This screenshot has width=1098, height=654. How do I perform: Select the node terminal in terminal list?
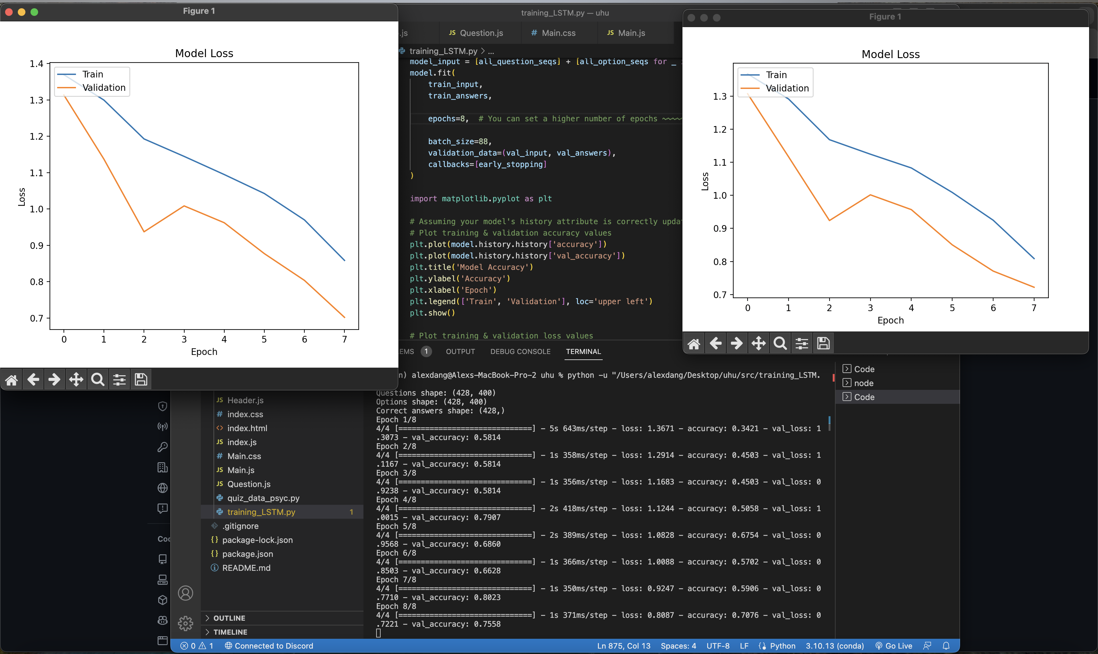(864, 383)
